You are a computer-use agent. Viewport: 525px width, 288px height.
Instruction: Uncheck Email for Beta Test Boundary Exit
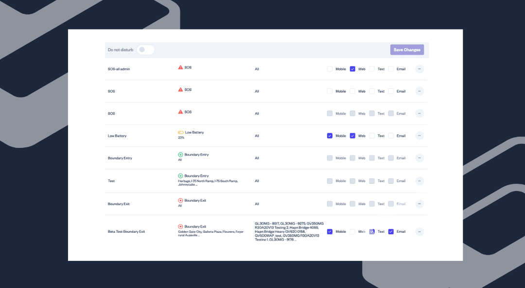[x=391, y=232]
